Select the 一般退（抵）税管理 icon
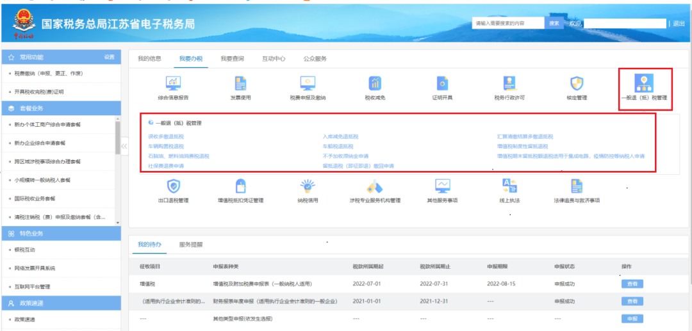 pyautogui.click(x=644, y=83)
